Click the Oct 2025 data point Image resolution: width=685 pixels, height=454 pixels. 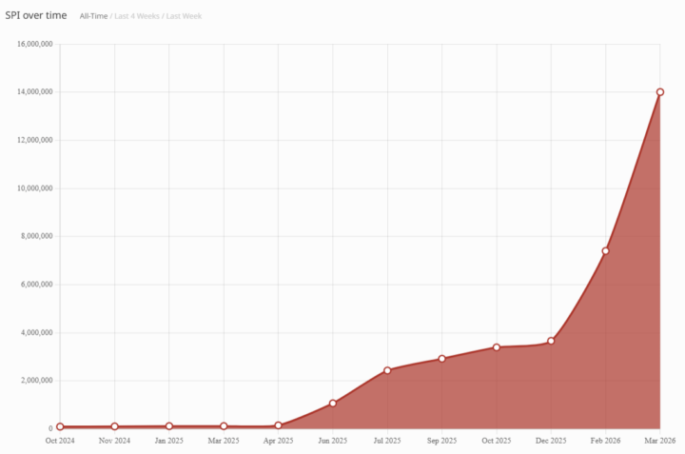497,347
